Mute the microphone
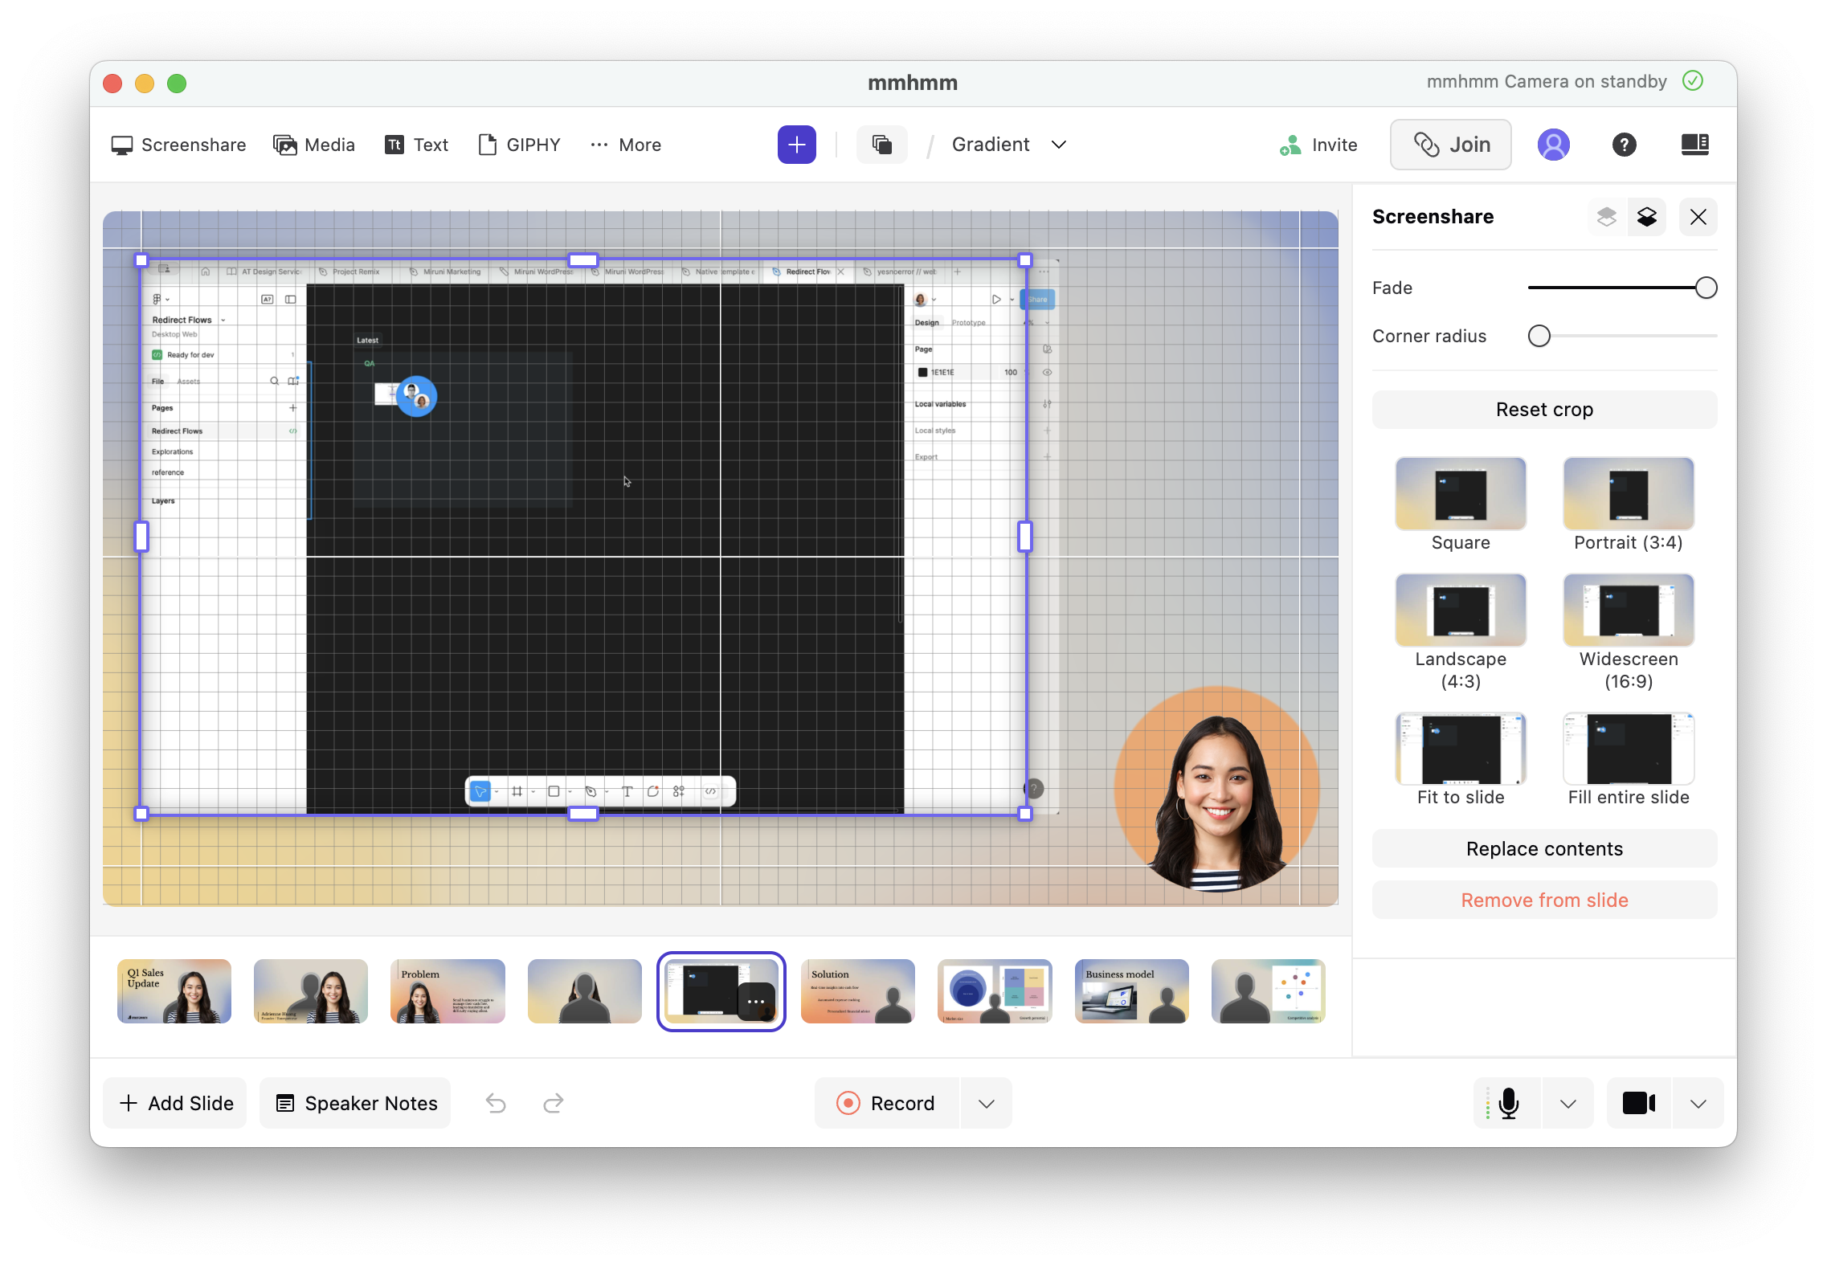The height and width of the screenshot is (1266, 1827). click(1508, 1103)
